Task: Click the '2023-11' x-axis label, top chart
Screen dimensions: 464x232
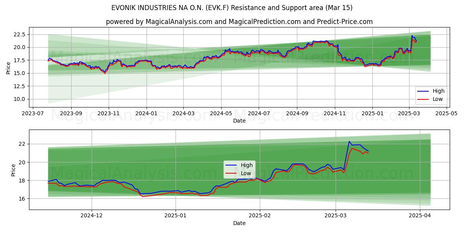Action: coord(109,114)
